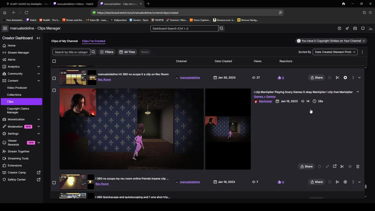Click scissors icon in expanded Markiplier clip
This screenshot has height=211, width=375.
[x=342, y=166]
